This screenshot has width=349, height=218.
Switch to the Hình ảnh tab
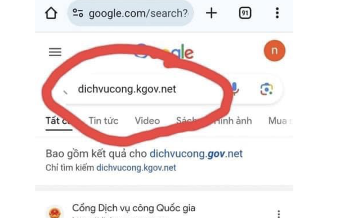tap(233, 121)
